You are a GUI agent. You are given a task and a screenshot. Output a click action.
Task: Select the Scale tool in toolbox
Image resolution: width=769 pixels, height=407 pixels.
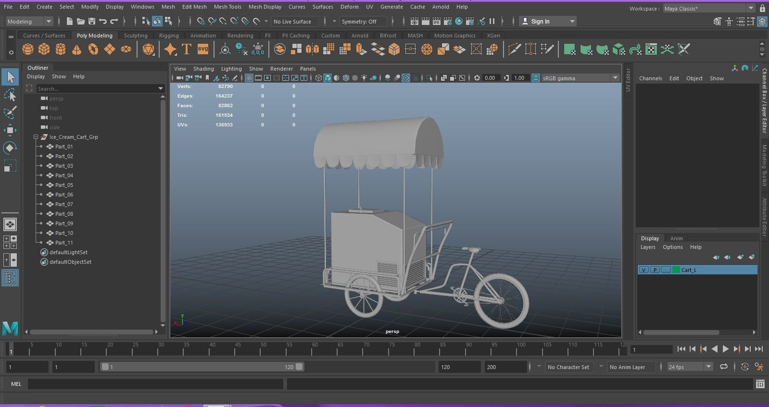pos(10,166)
